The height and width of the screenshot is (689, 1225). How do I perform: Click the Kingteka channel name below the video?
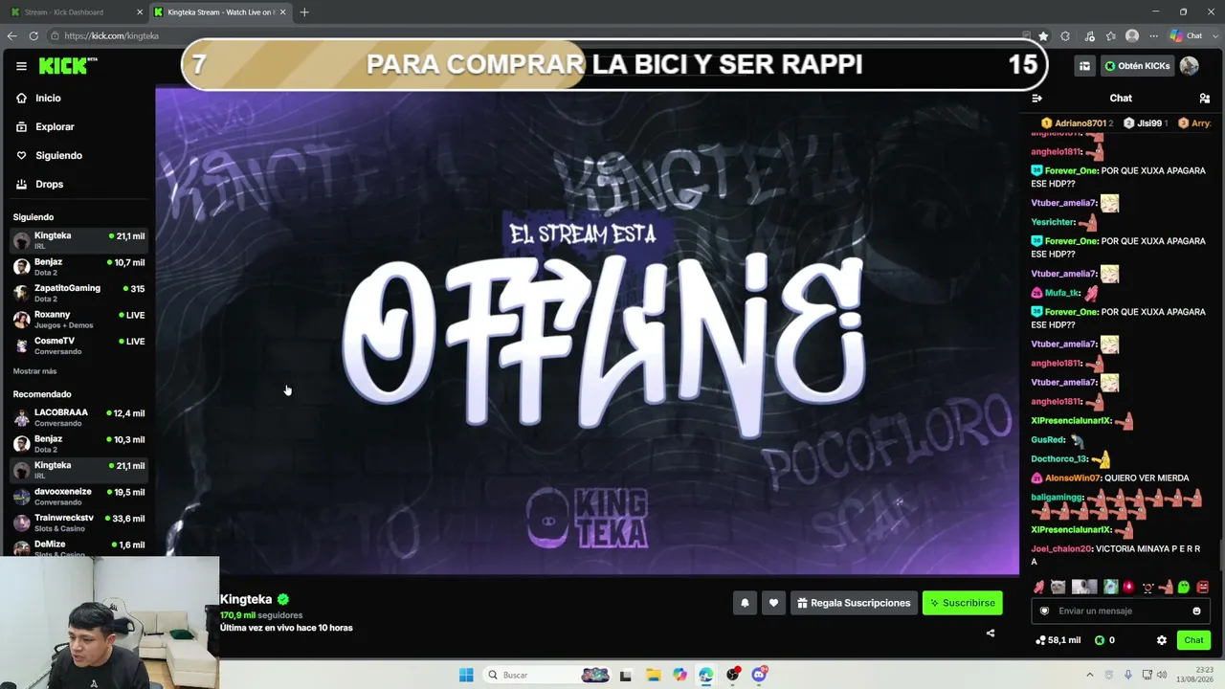coord(246,599)
